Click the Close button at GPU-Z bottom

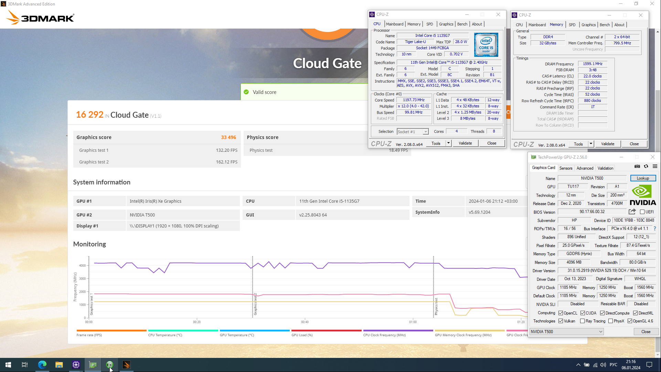[x=646, y=332]
